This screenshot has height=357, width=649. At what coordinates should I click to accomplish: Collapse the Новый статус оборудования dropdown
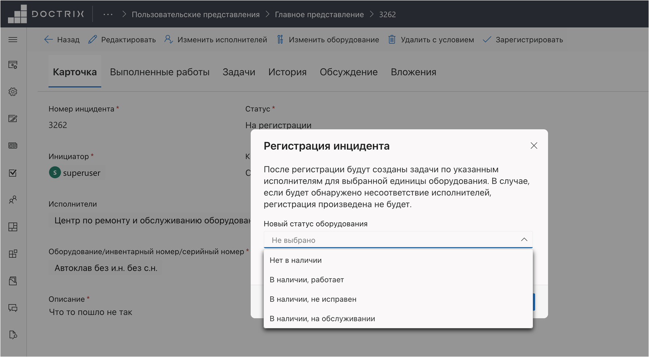(x=524, y=240)
